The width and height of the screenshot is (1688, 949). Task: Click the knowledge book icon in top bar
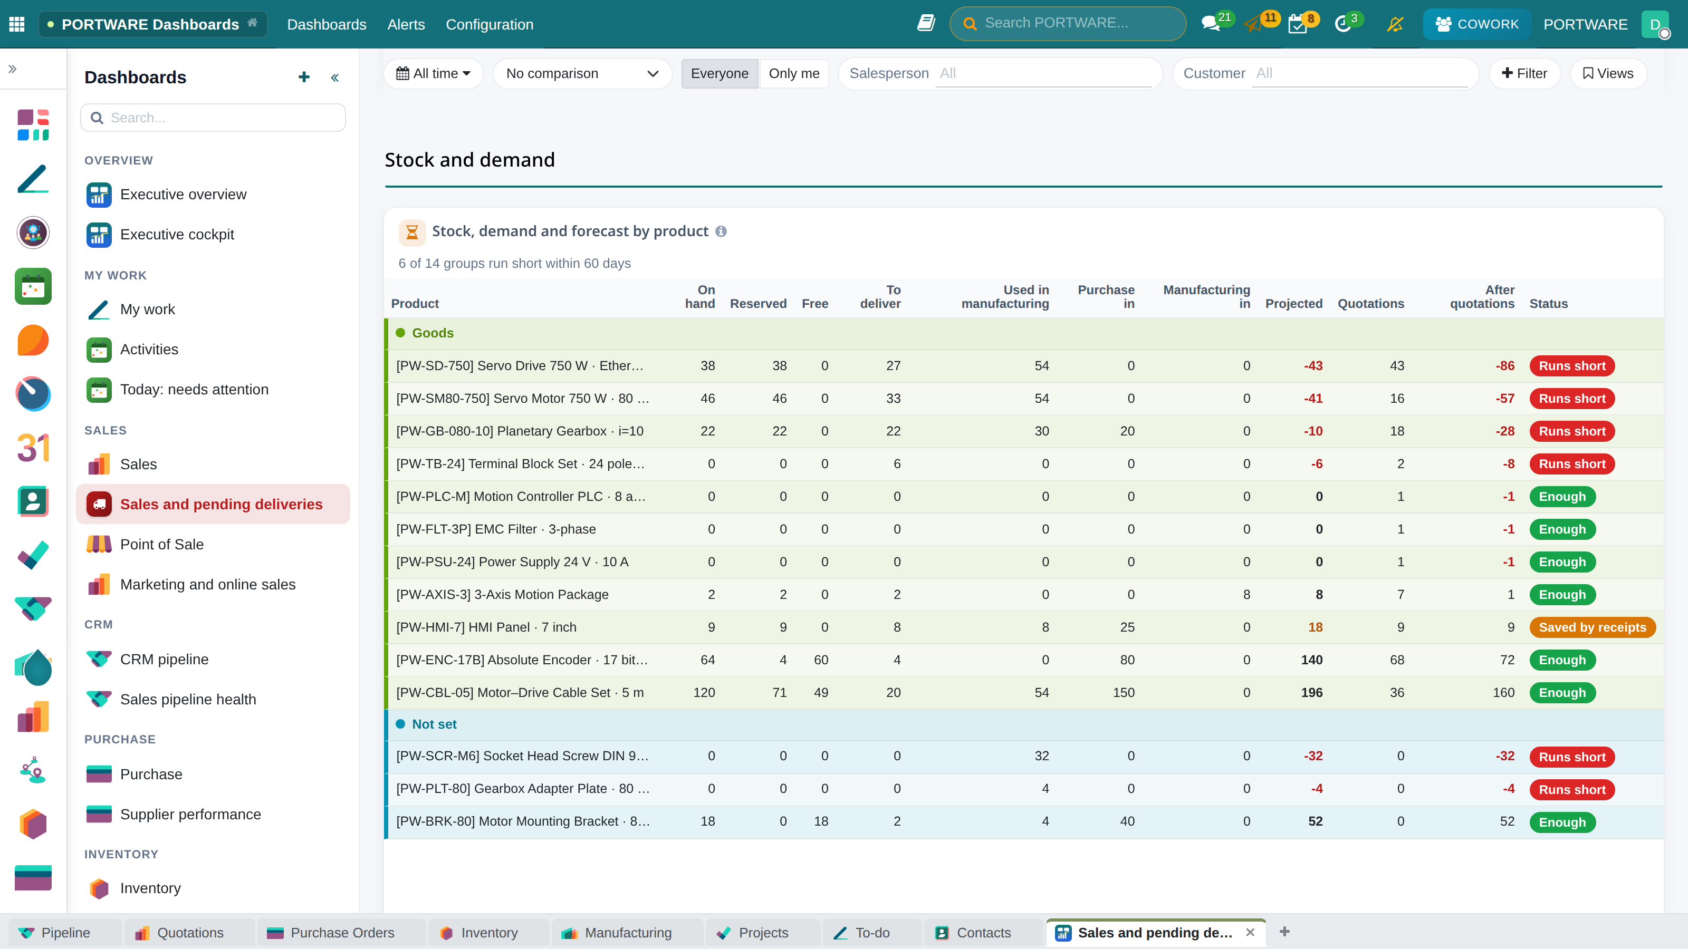pyautogui.click(x=926, y=24)
